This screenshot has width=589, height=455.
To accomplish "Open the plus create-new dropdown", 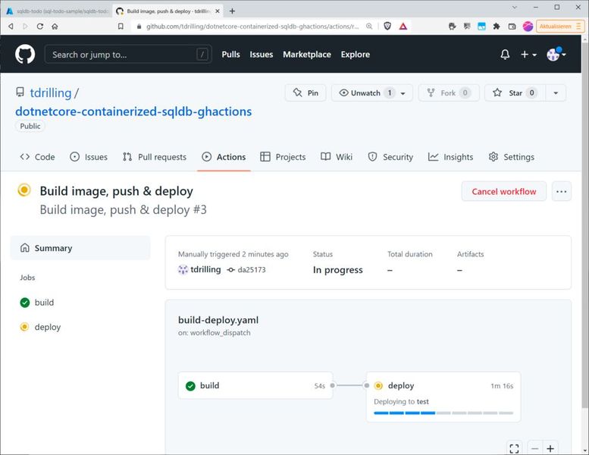I will coord(528,55).
